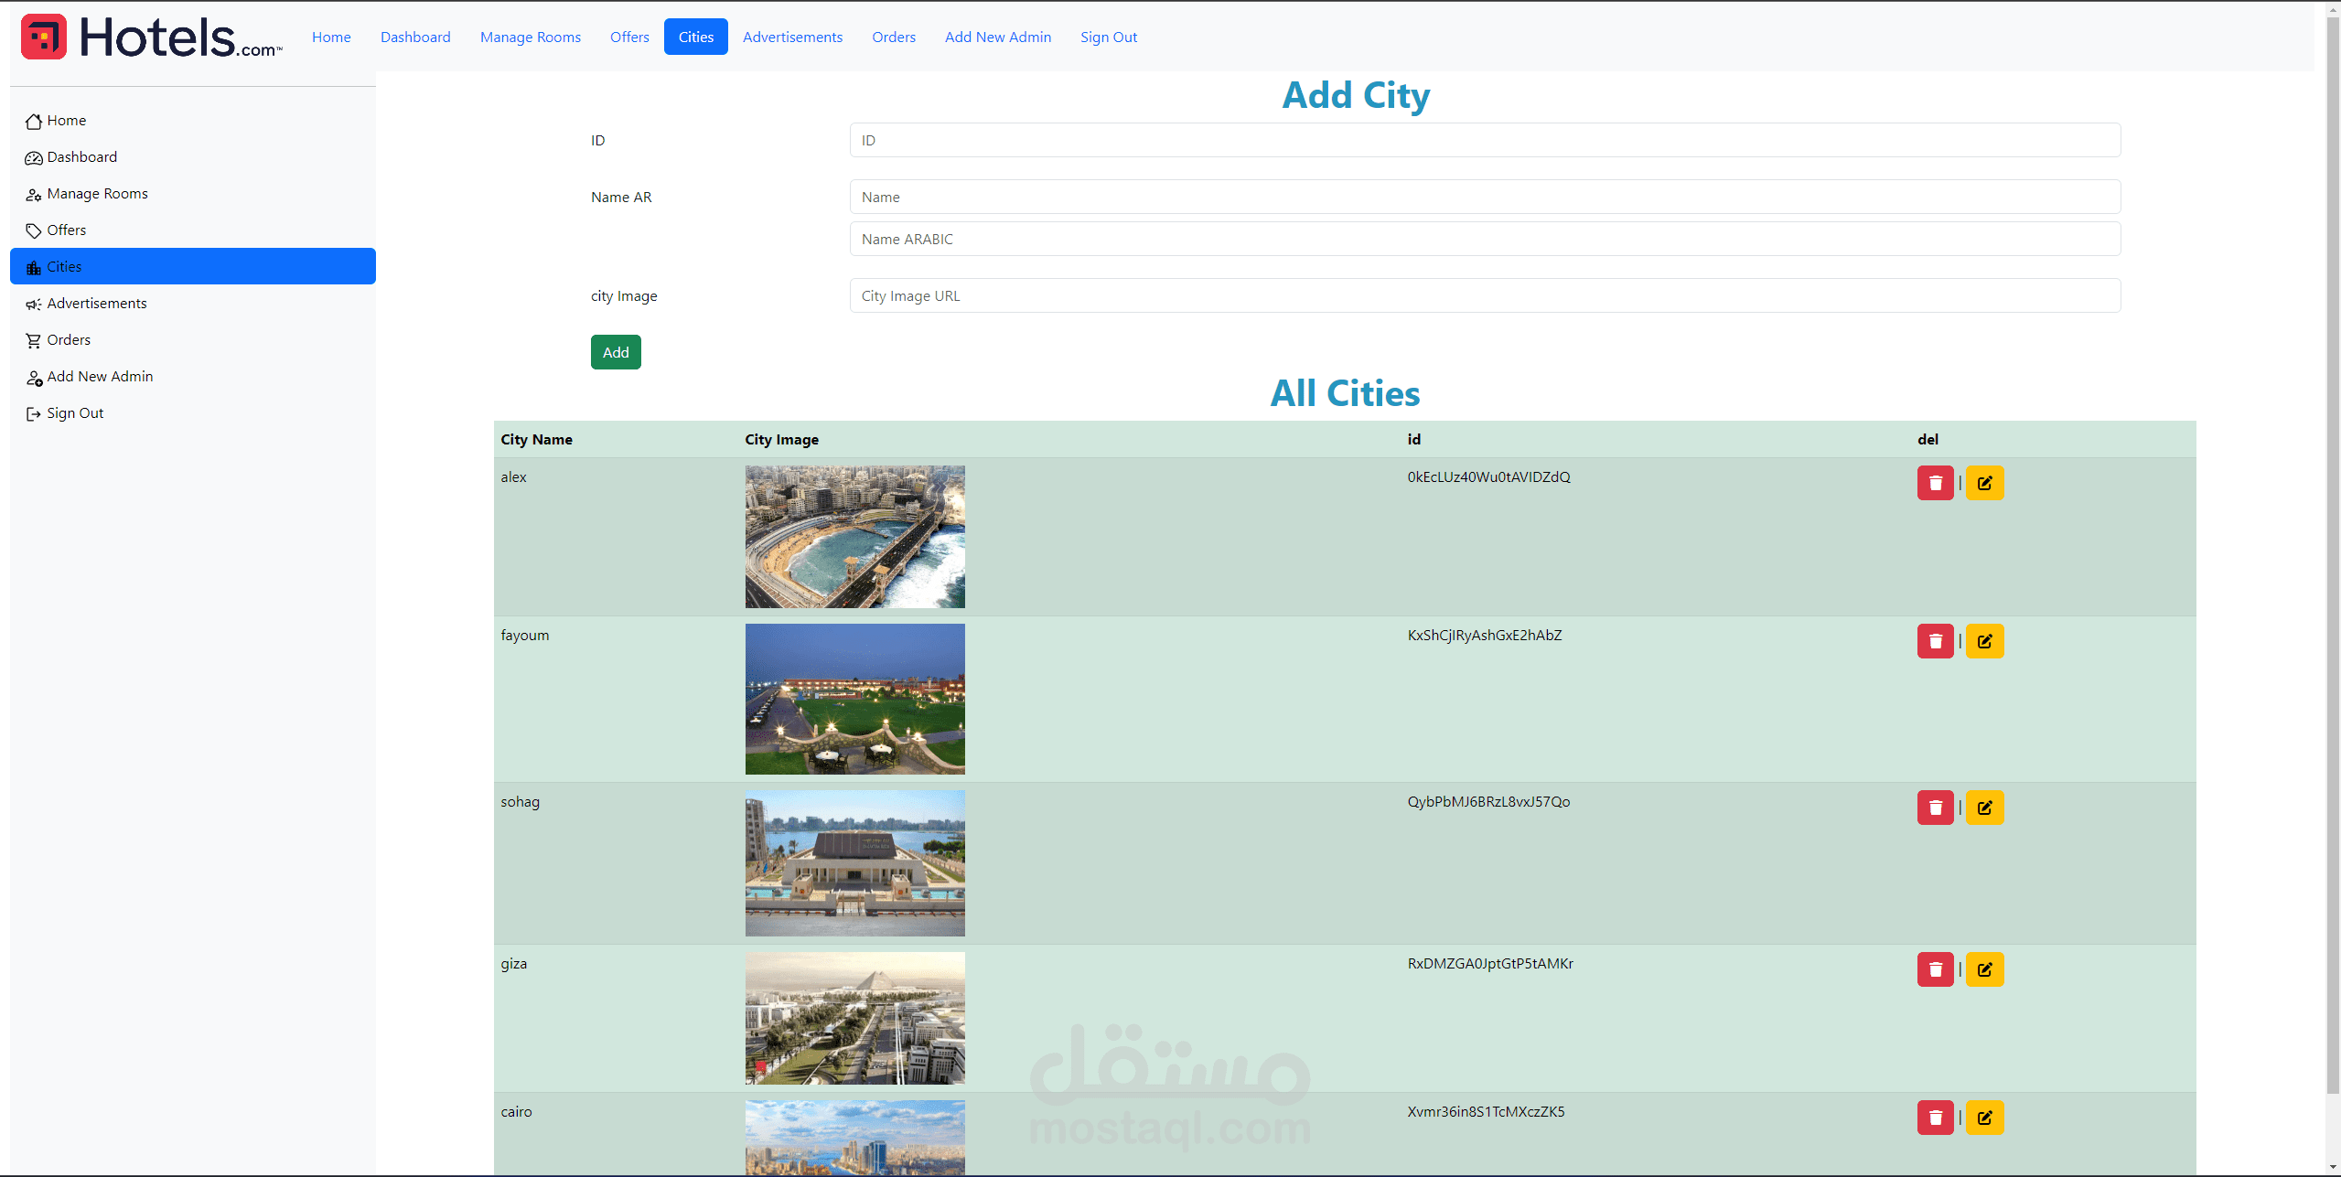2341x1177 pixels.
Task: Click the Name ARABIC input field
Action: click(1484, 240)
